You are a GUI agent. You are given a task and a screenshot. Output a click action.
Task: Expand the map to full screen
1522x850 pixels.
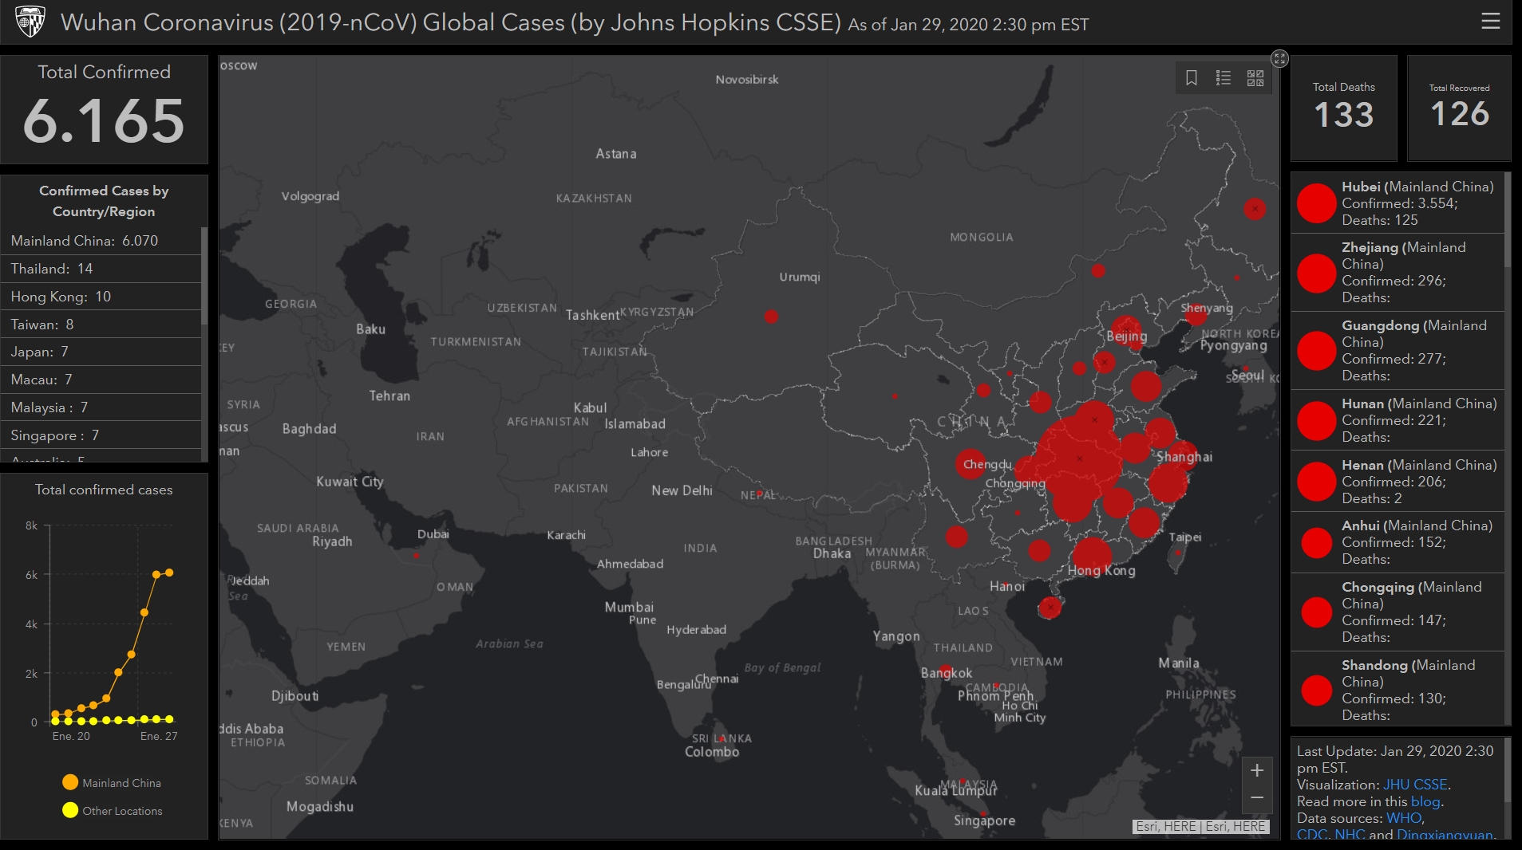pyautogui.click(x=1279, y=58)
